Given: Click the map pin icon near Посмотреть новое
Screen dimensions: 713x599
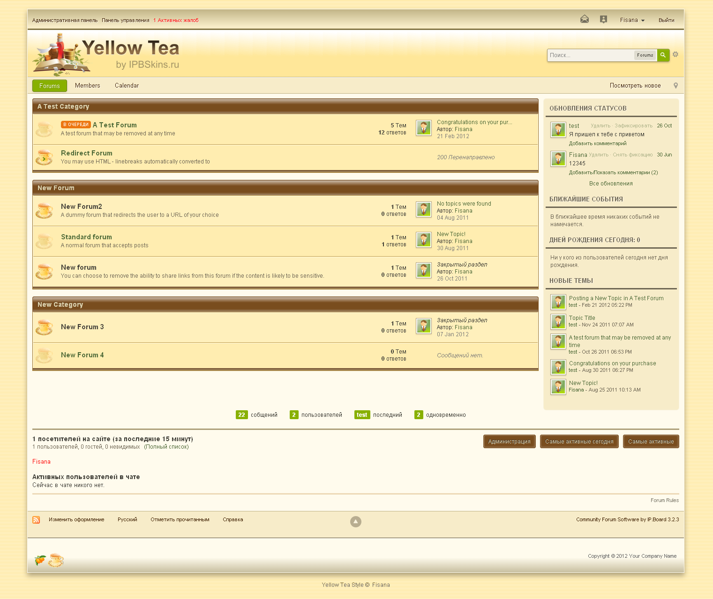Looking at the screenshot, I should pyautogui.click(x=675, y=86).
